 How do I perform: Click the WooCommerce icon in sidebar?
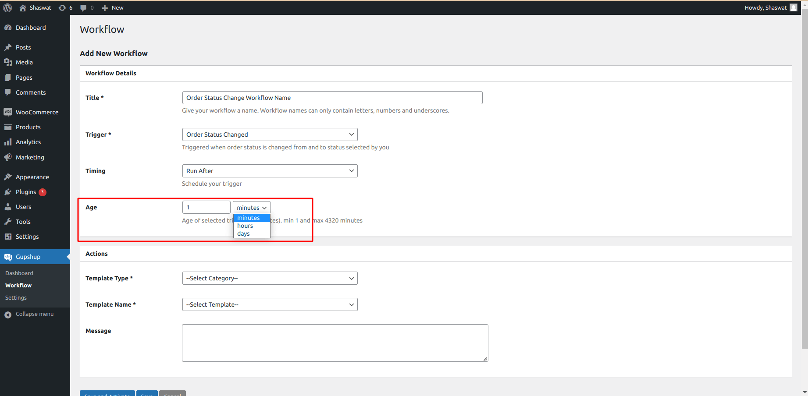(8, 112)
